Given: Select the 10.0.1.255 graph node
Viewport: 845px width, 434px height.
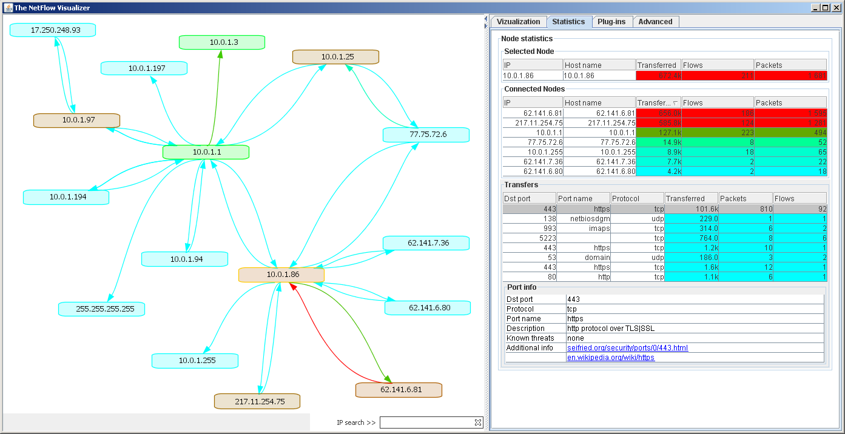Looking at the screenshot, I should pyautogui.click(x=195, y=361).
